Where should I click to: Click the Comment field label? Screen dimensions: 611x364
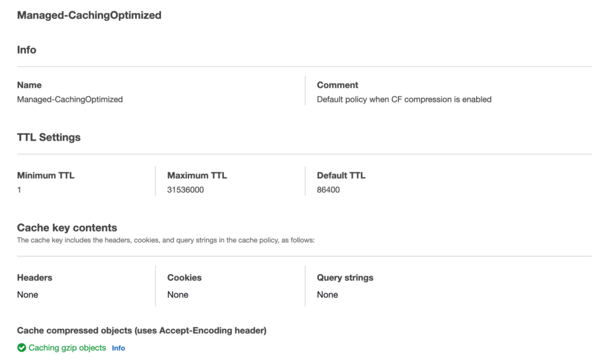point(337,85)
